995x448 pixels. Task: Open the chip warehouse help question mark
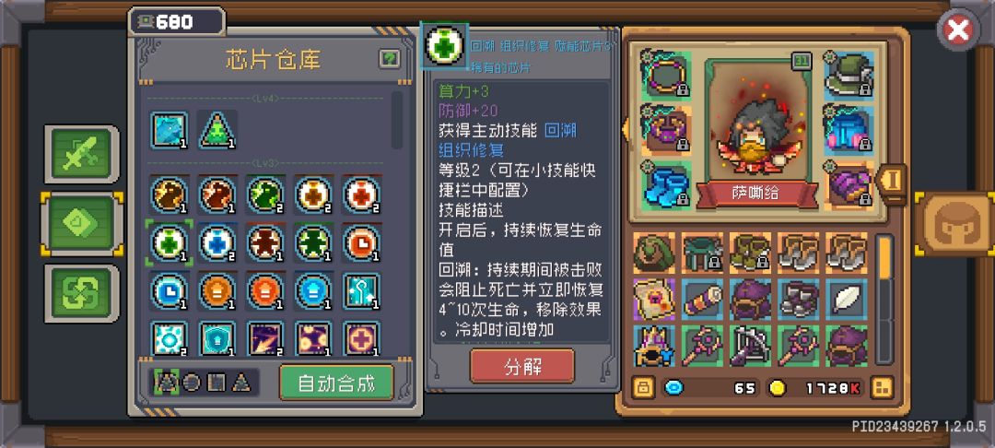(390, 59)
